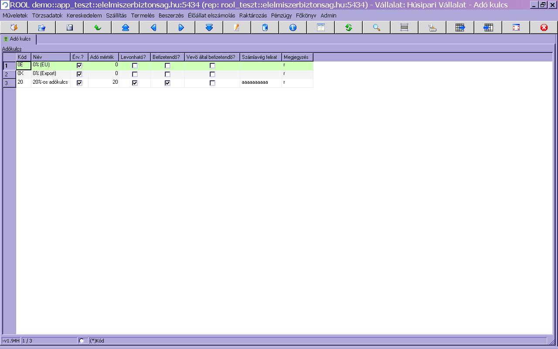Open the Műveletek menu
This screenshot has width=558, height=349.
click(15, 15)
